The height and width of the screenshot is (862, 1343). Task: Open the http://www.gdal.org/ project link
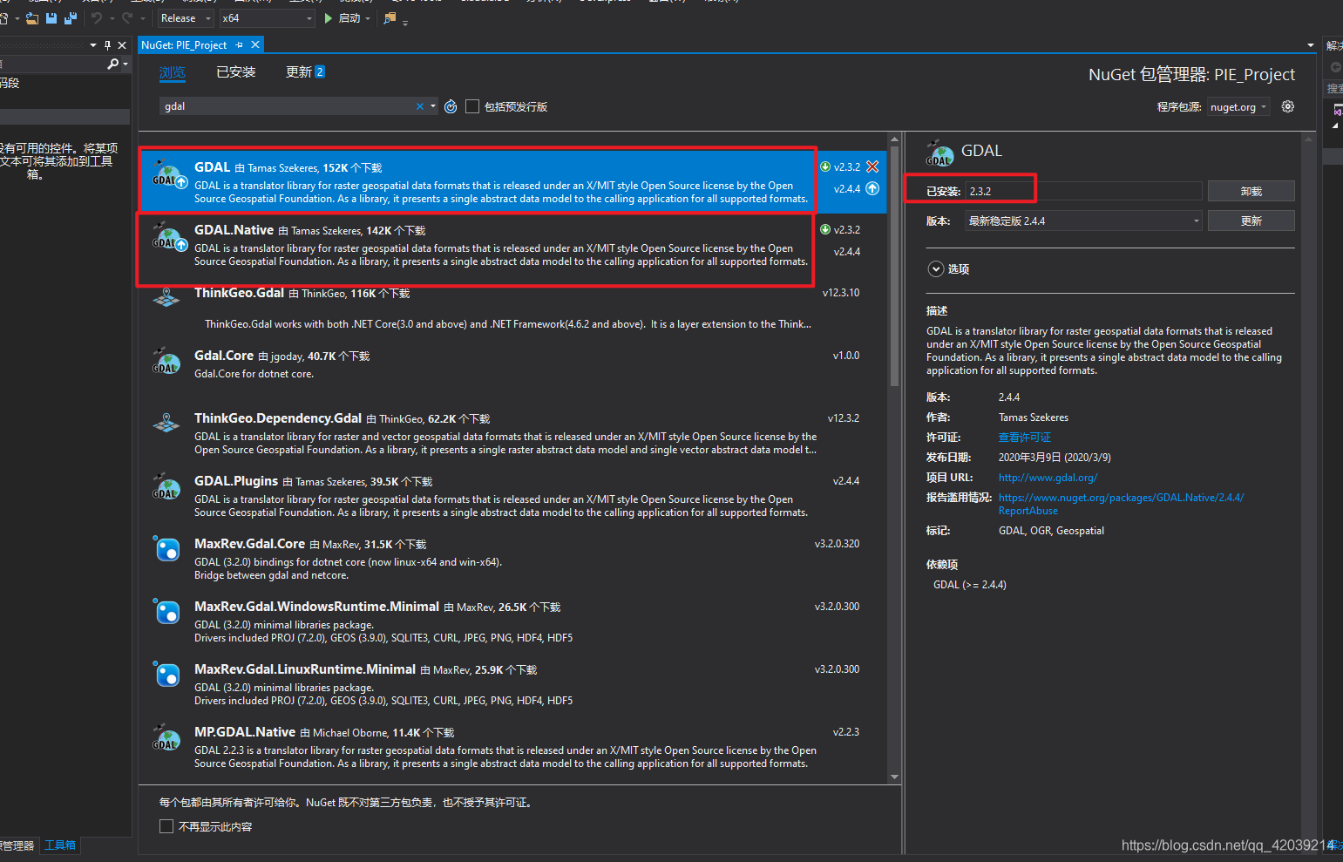point(1048,478)
